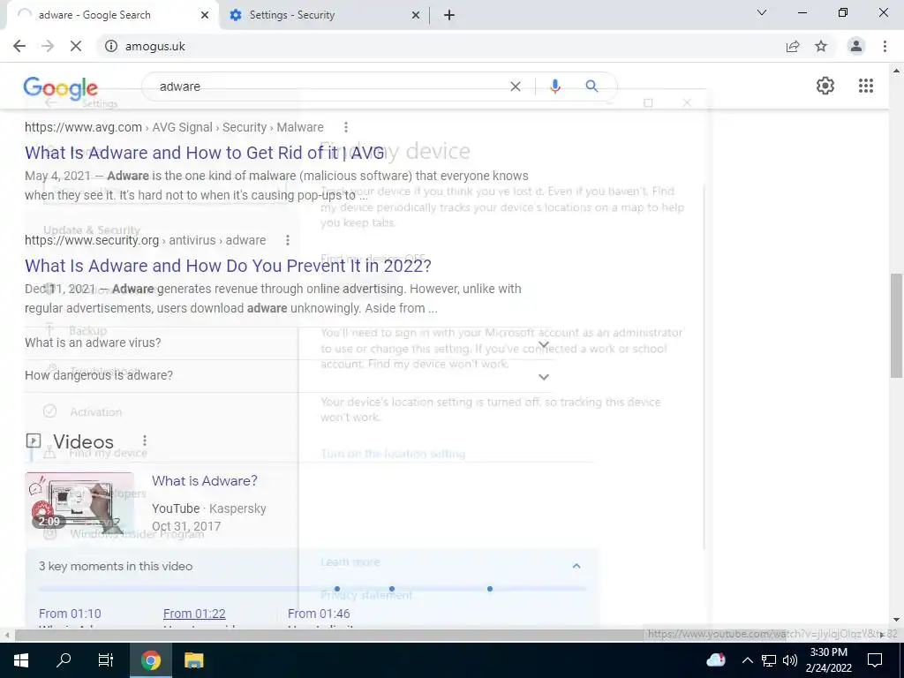Screen dimensions: 904x678
Task: Open network status tray icon
Action: tap(769, 660)
